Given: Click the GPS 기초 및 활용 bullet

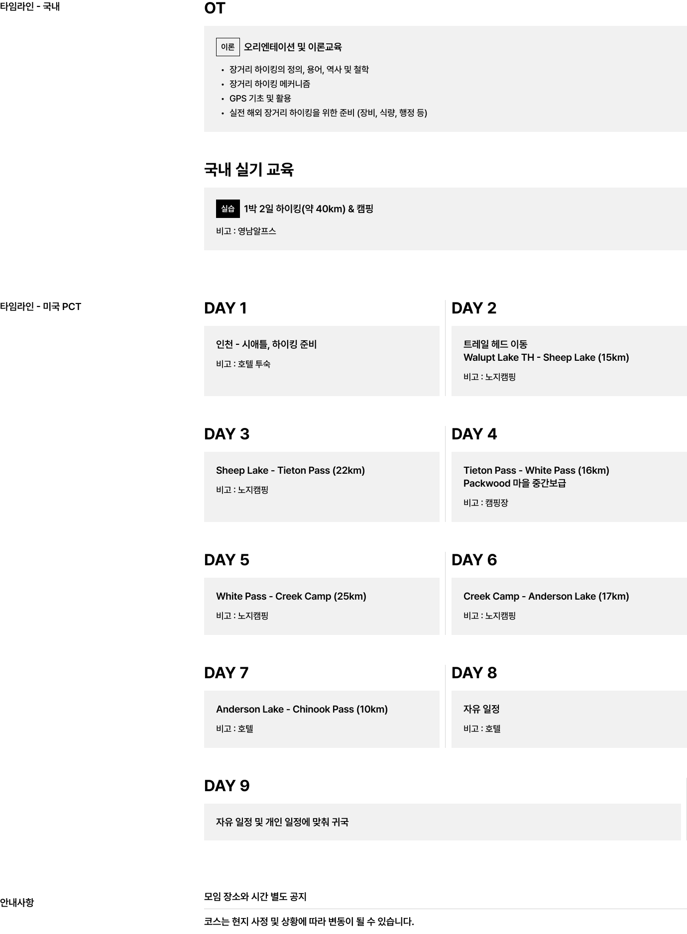Looking at the screenshot, I should click(x=260, y=99).
